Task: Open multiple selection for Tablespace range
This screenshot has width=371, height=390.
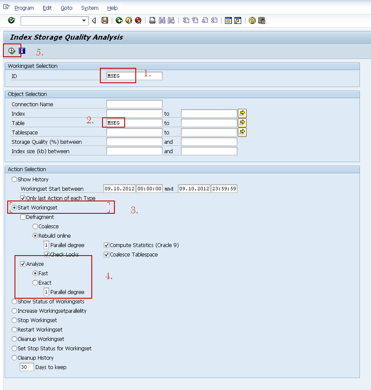Action: pos(241,132)
